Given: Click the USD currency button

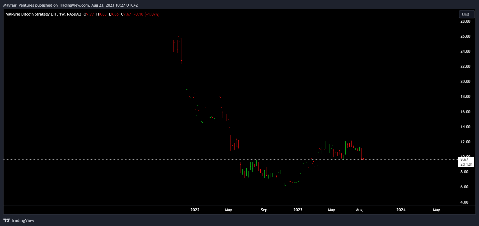Looking at the screenshot, I should pyautogui.click(x=466, y=14).
